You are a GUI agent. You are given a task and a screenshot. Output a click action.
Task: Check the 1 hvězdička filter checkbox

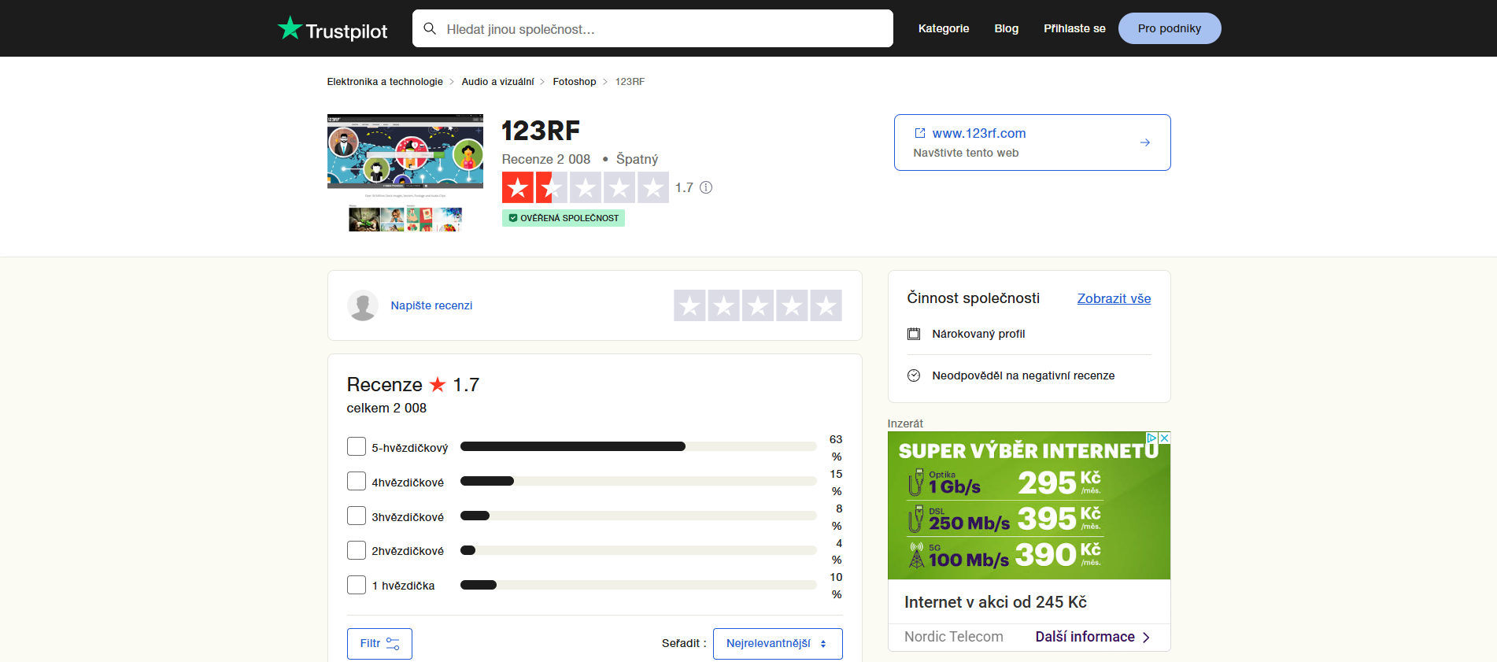357,585
